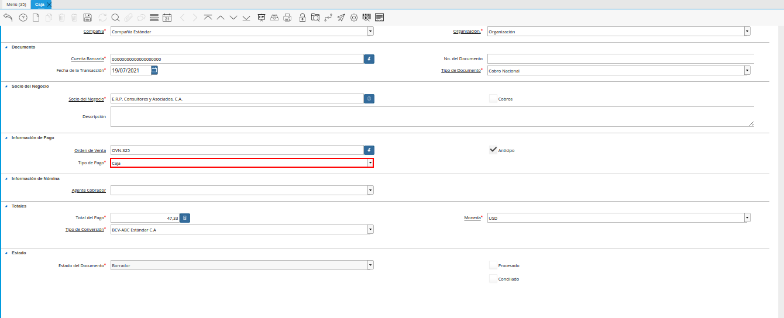Toggle the Conciliado checkbox
The image size is (784, 318).
(493, 279)
